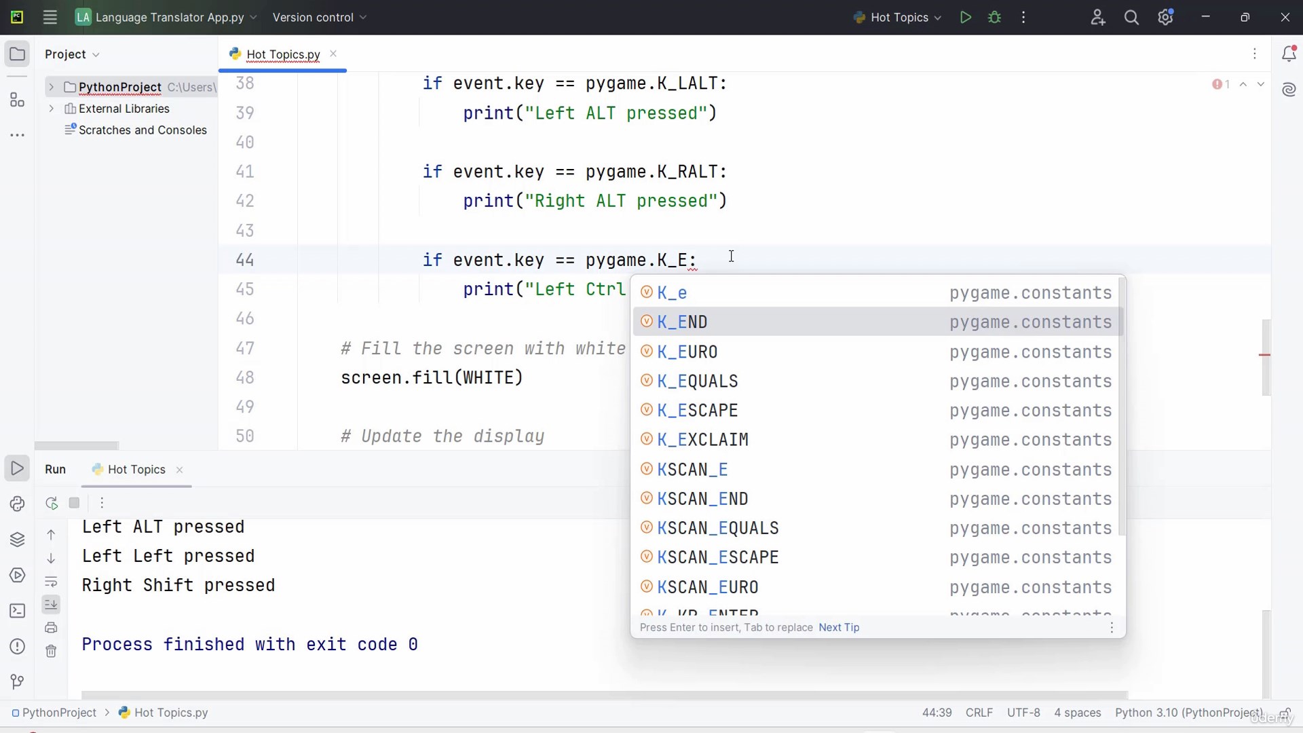Debug Hot Topics with the bug icon

[995, 18]
